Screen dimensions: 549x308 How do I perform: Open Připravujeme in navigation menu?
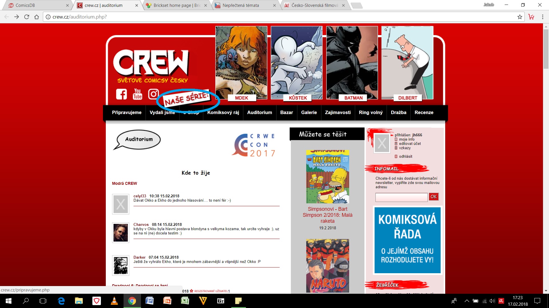[126, 112]
